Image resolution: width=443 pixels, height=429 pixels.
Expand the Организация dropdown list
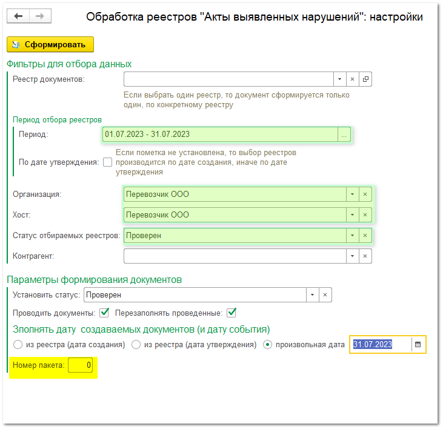pyautogui.click(x=351, y=195)
